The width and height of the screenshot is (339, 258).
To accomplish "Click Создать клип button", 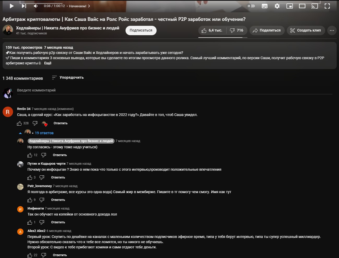I will click(306, 30).
